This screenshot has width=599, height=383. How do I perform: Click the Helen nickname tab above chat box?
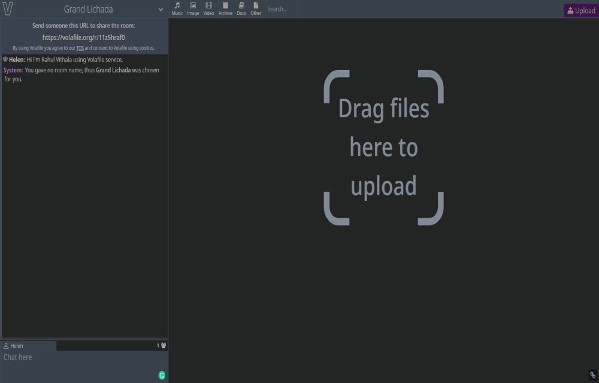click(x=28, y=346)
